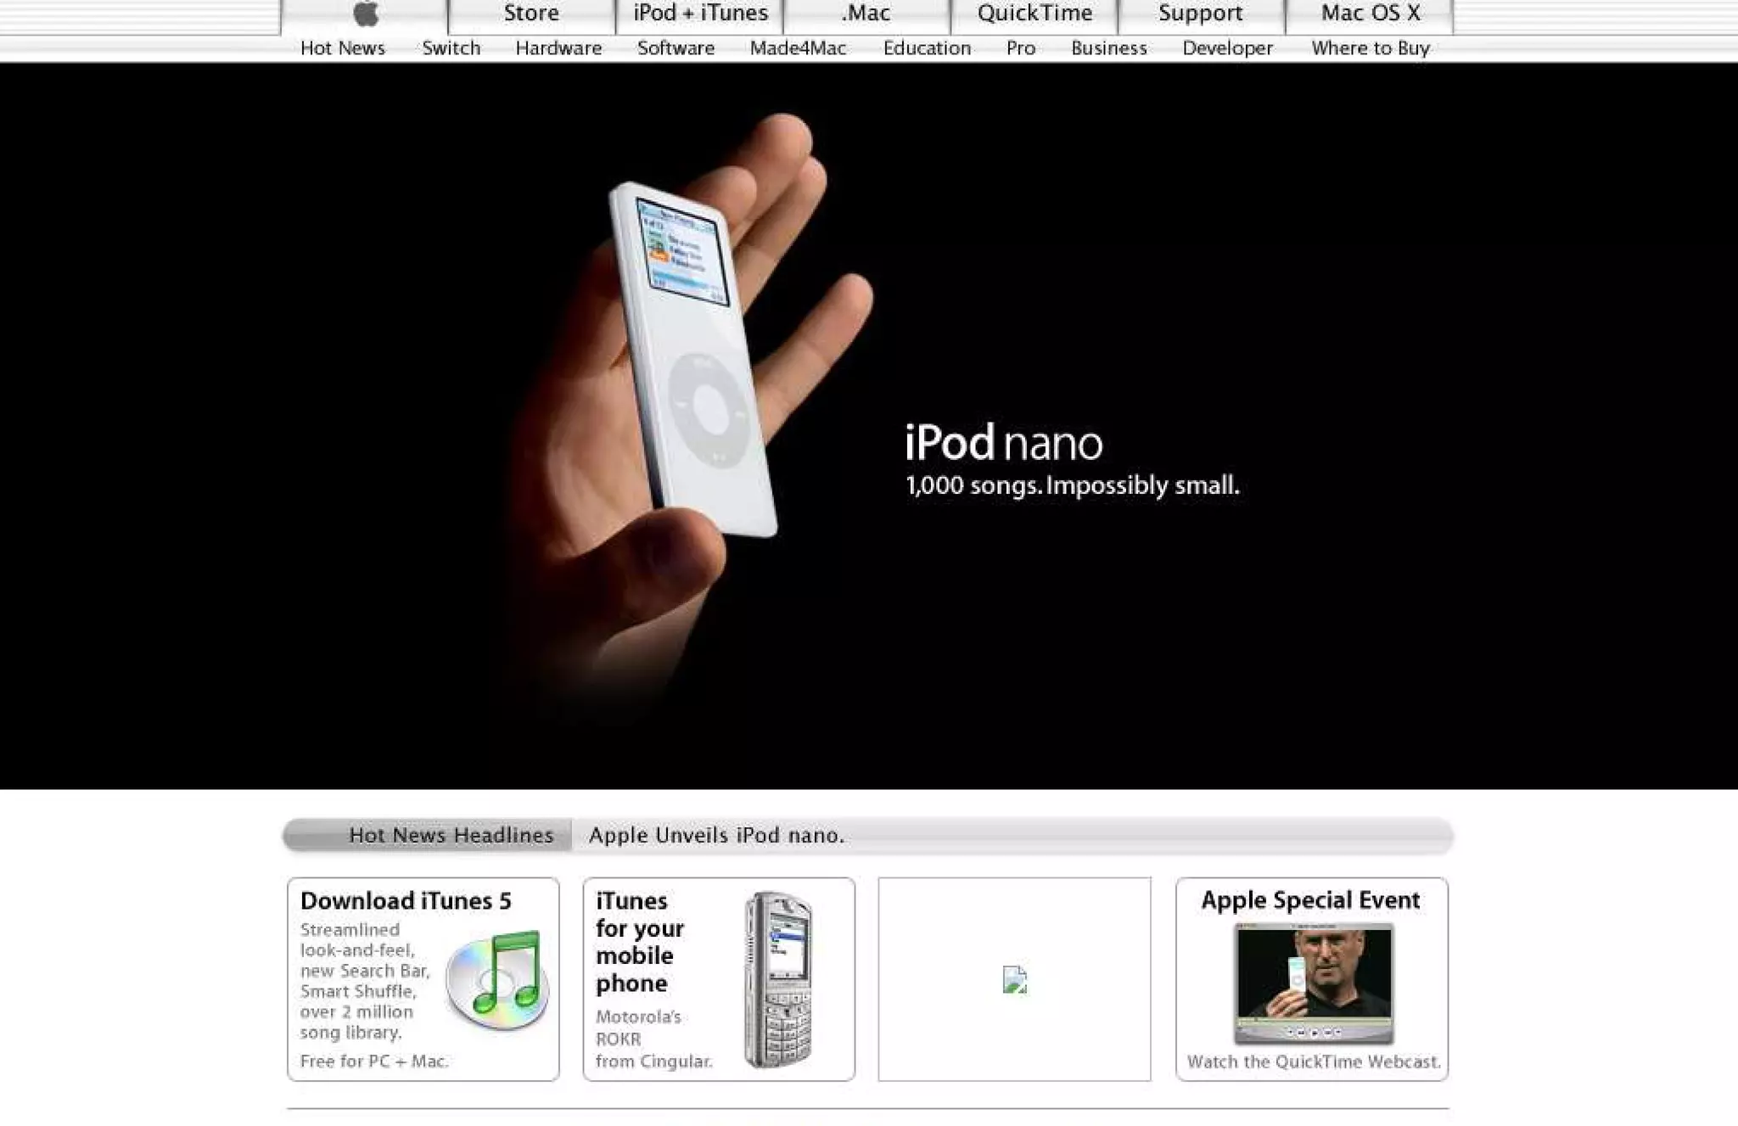Open the Hardware section link

pyautogui.click(x=558, y=48)
